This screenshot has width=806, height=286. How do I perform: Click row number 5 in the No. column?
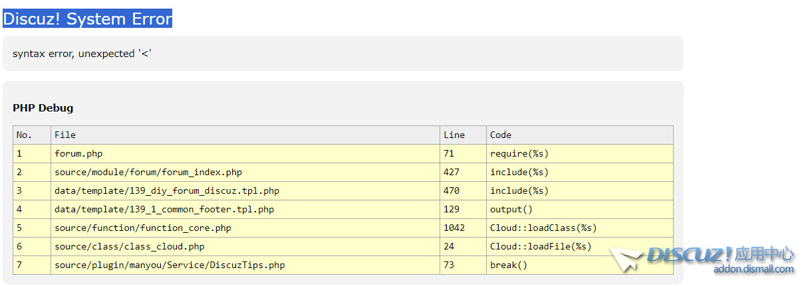pos(32,228)
